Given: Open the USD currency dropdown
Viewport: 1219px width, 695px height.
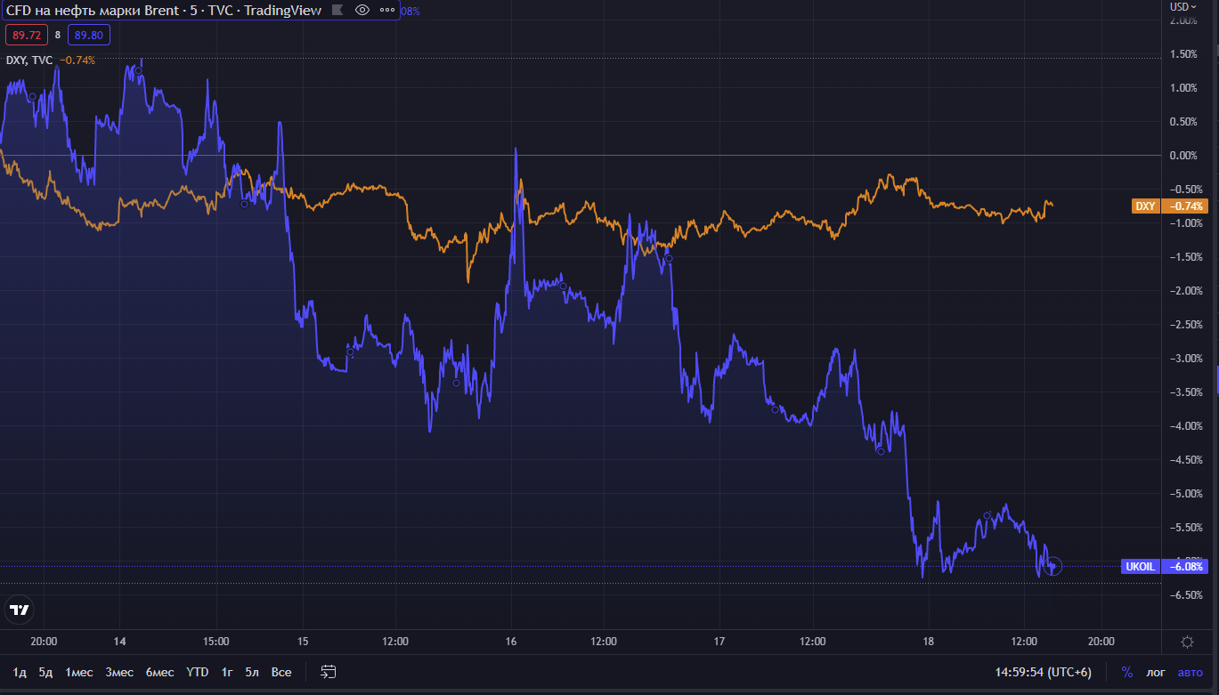Looking at the screenshot, I should (1183, 6).
